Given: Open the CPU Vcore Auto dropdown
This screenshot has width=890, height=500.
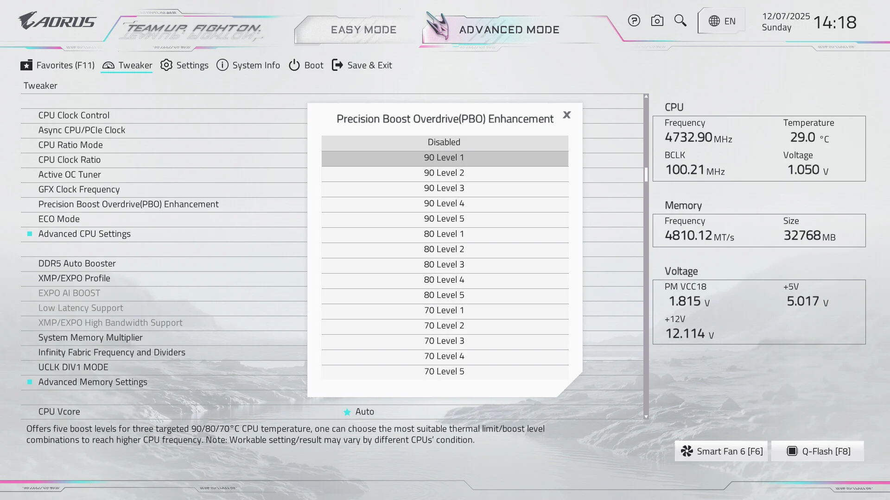Looking at the screenshot, I should (x=365, y=412).
